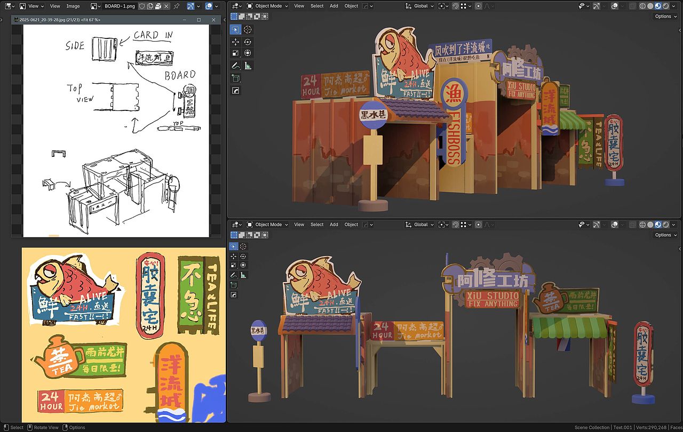Open an image file from image editor header
The height and width of the screenshot is (432, 683).
click(159, 6)
